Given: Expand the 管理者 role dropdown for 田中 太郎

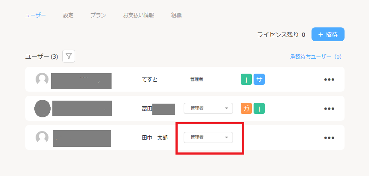Looking at the screenshot, I should click(x=208, y=137).
